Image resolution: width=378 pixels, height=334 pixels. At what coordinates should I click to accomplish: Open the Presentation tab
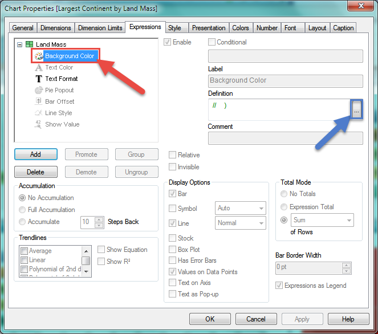(x=209, y=28)
